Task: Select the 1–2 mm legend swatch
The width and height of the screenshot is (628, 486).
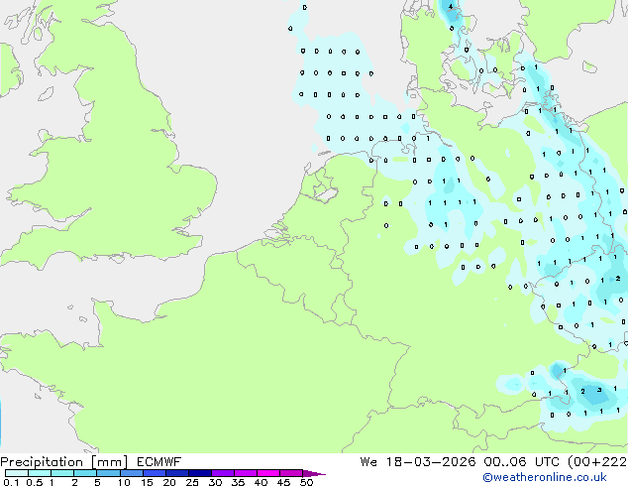Action: 62,473
